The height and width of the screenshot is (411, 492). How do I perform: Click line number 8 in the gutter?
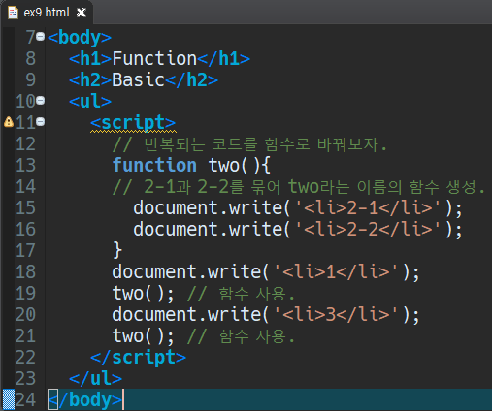(30, 58)
